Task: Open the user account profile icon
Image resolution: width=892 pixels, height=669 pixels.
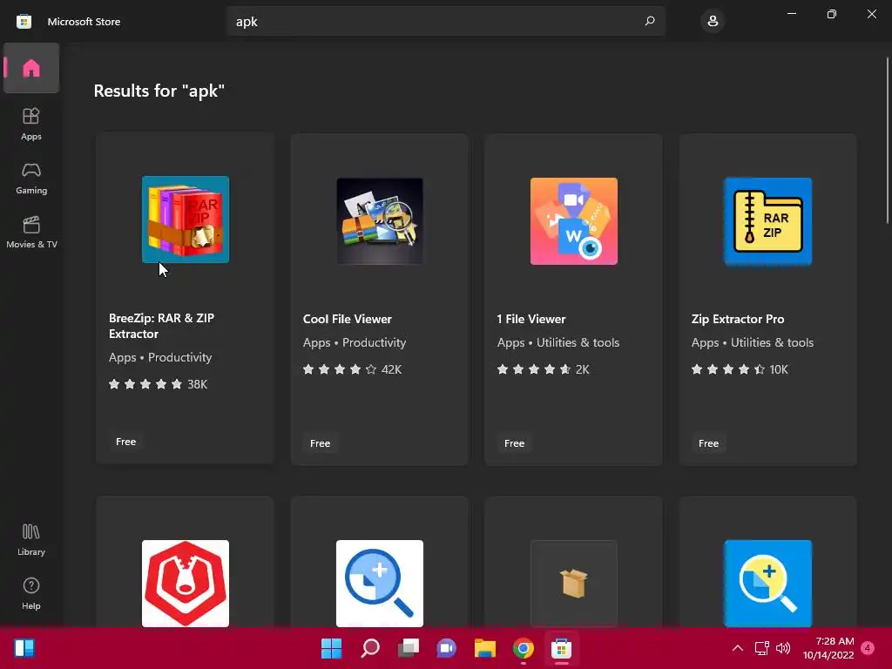Action: (713, 21)
